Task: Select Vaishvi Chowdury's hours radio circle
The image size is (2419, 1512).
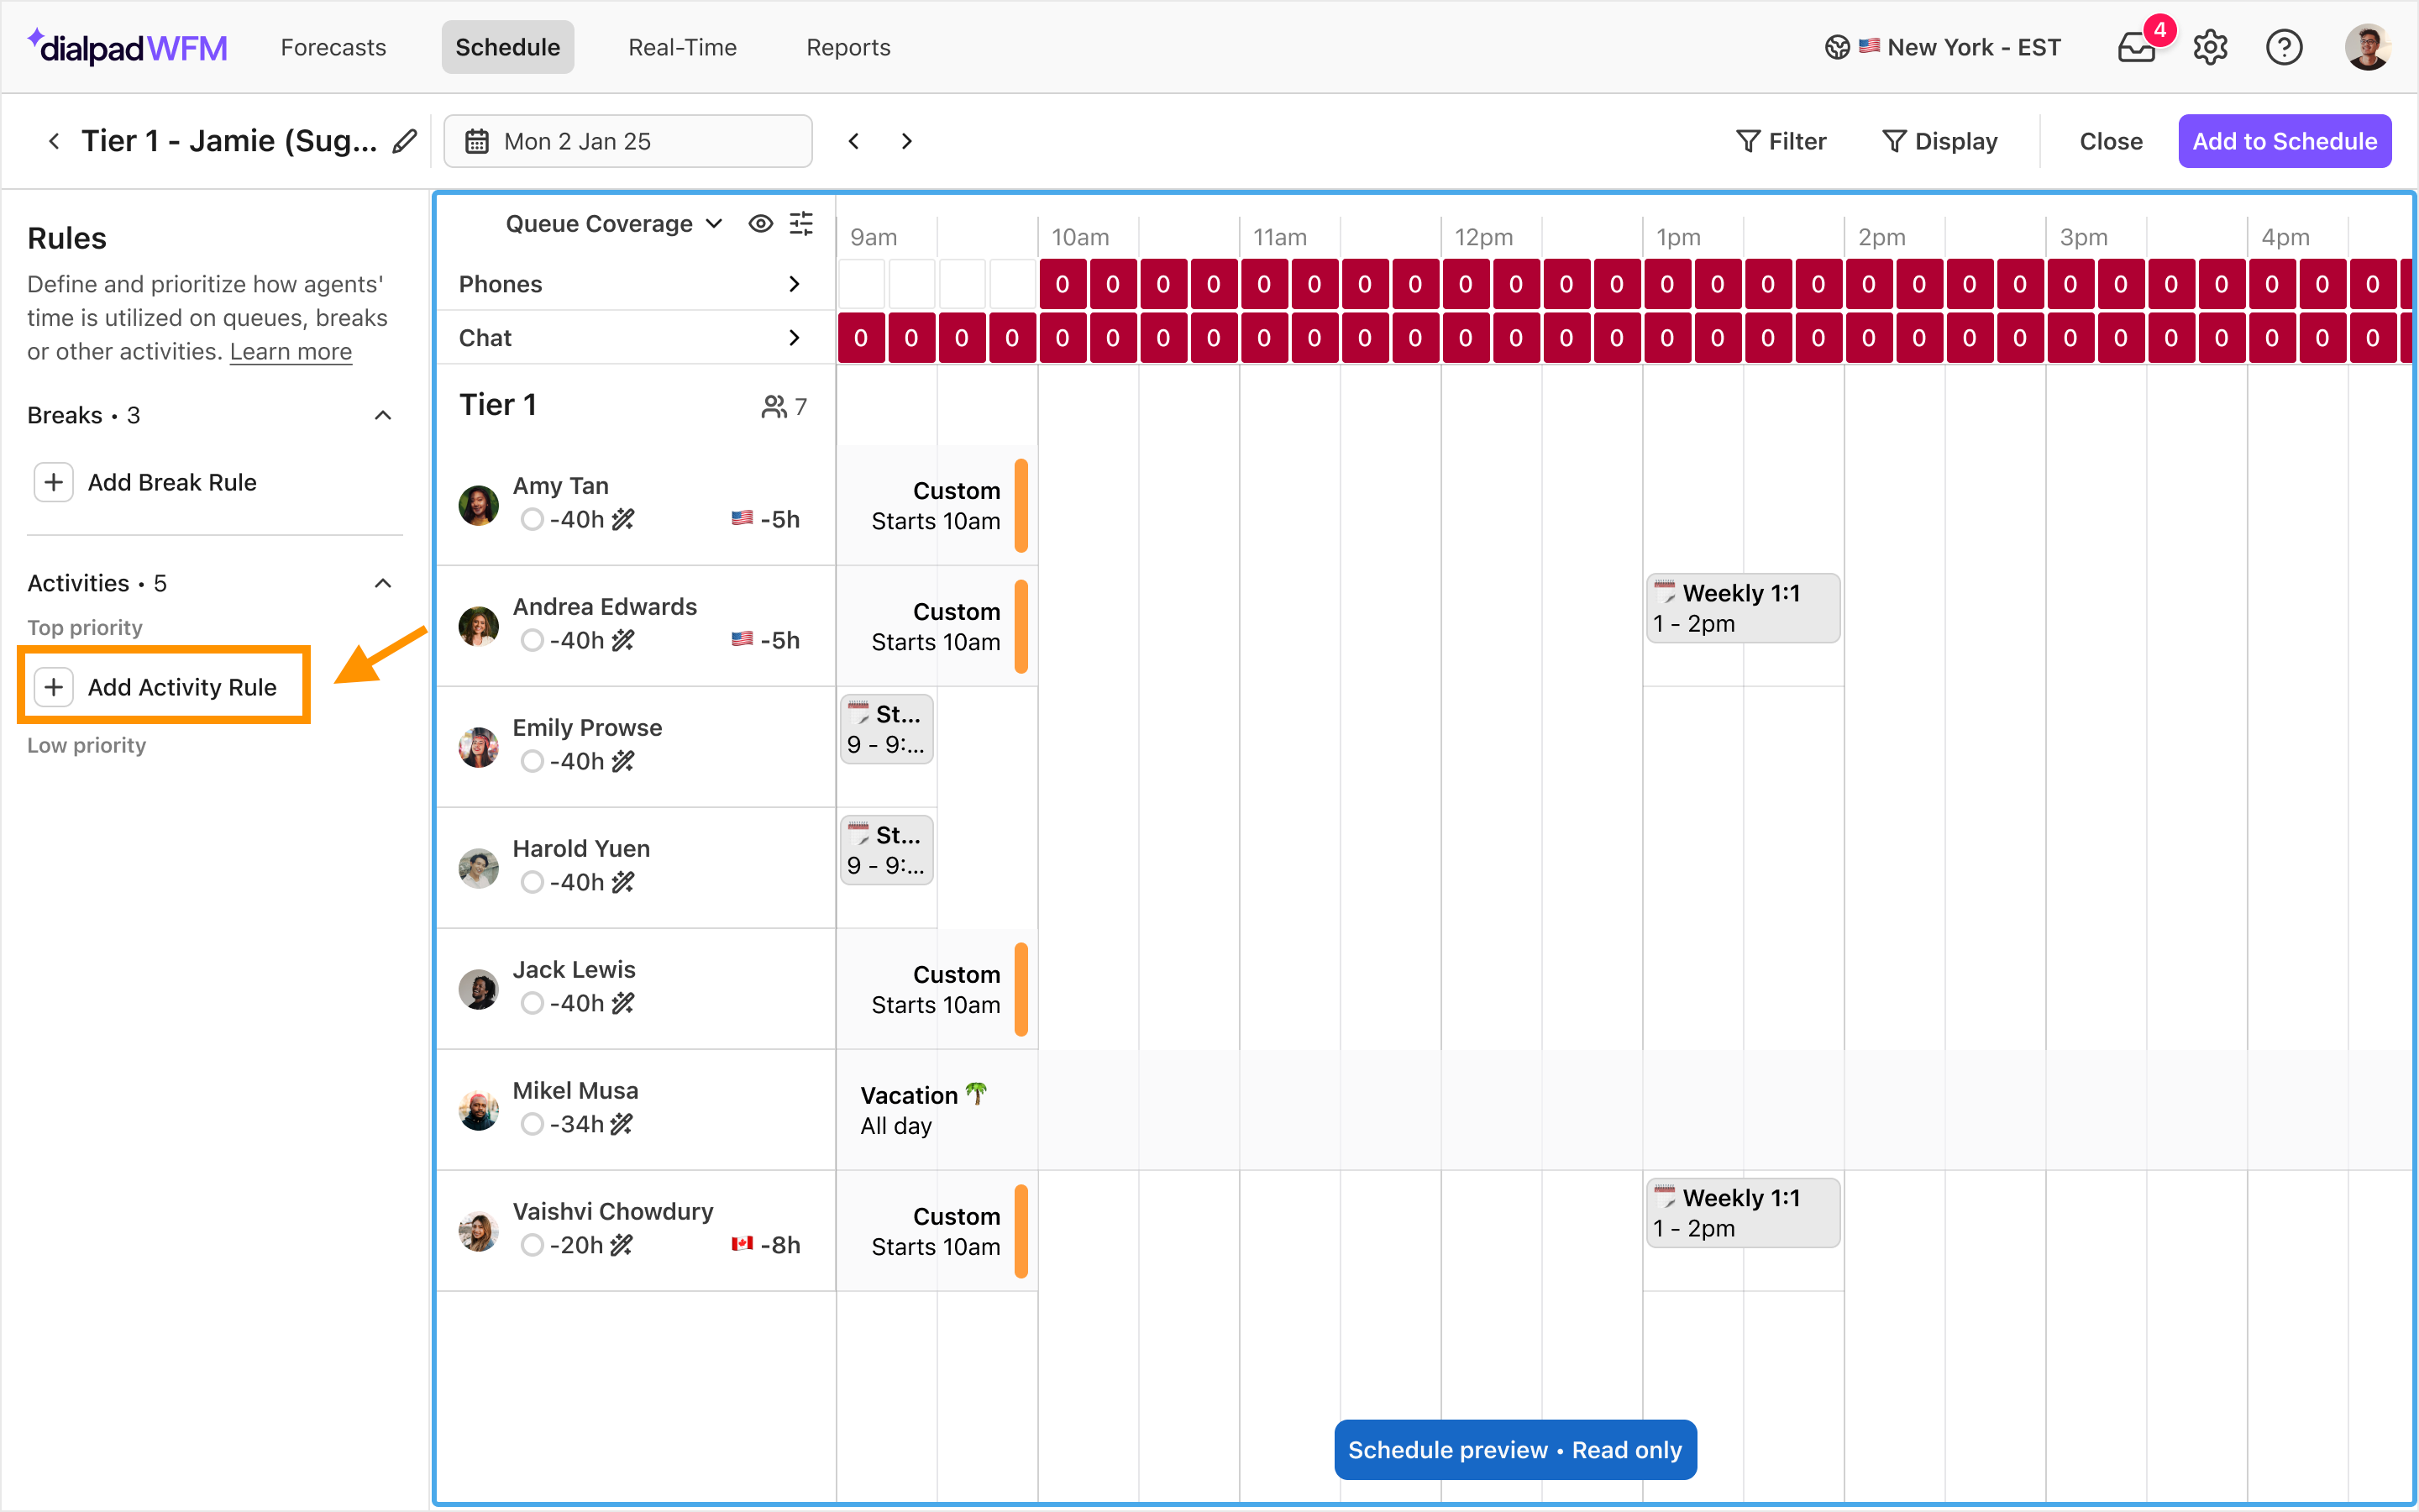Action: click(x=532, y=1245)
